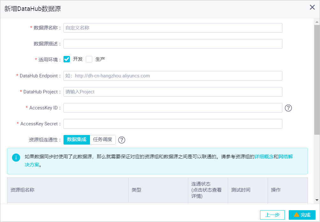Click the 测试时间 column header

tap(248, 190)
